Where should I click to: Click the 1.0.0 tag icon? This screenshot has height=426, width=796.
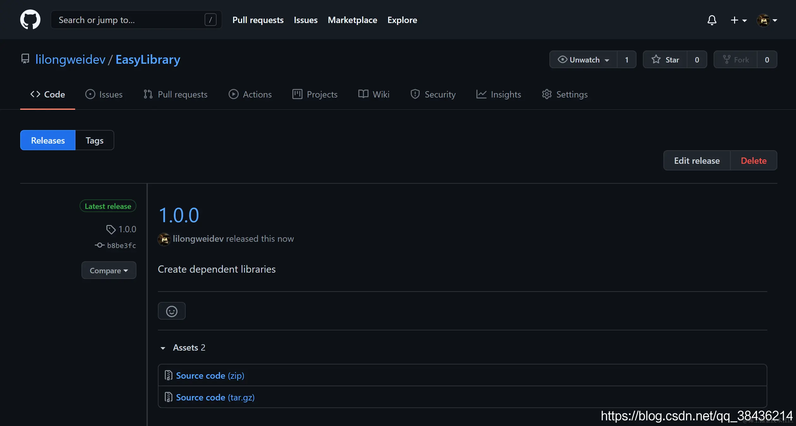pos(111,229)
